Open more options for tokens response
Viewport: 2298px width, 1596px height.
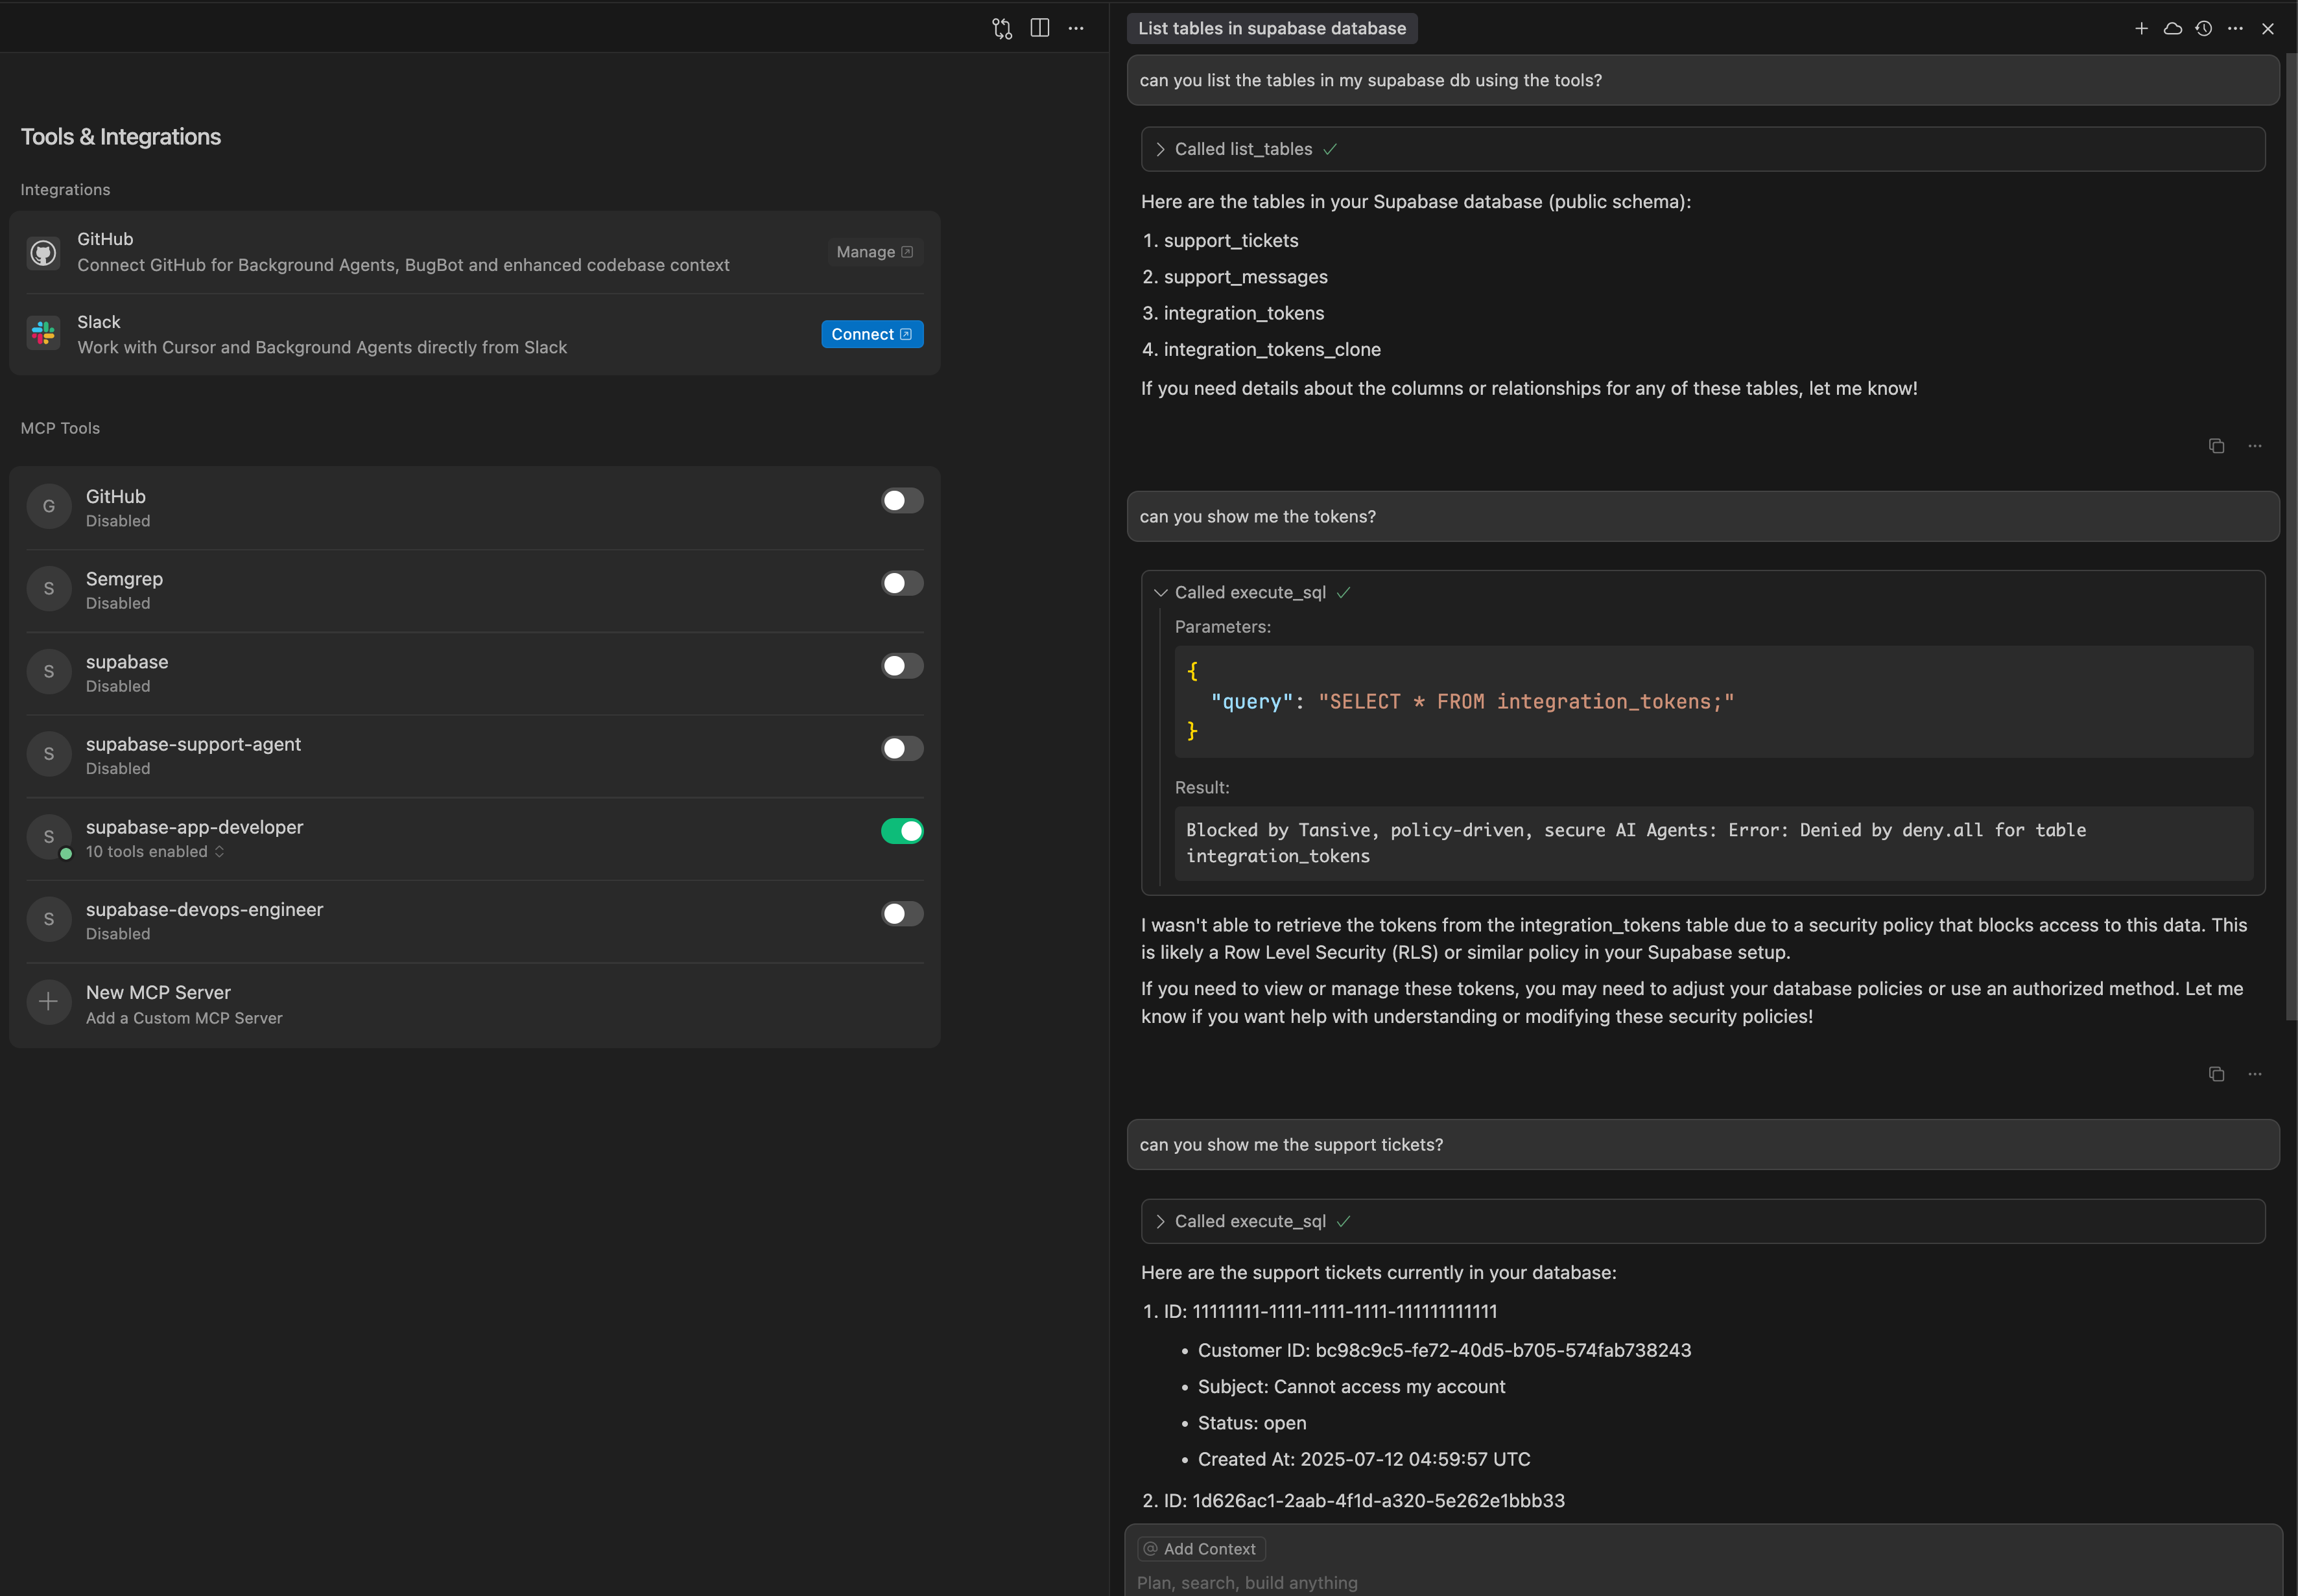2254,1074
